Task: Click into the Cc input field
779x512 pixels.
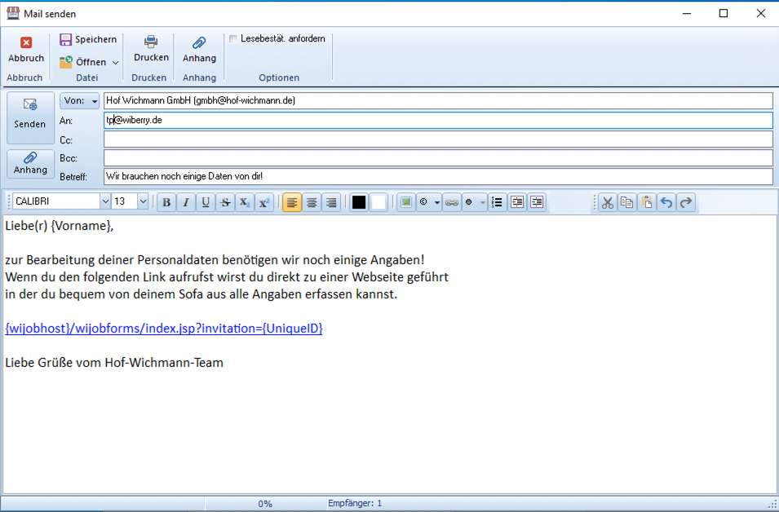Action: click(x=437, y=139)
